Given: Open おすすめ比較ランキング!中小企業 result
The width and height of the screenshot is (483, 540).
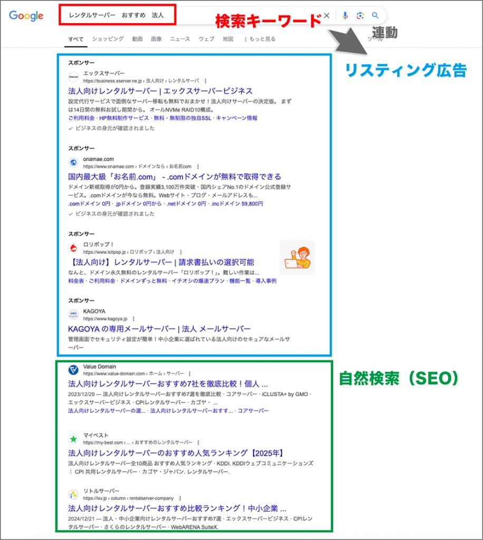Looking at the screenshot, I should (177, 508).
